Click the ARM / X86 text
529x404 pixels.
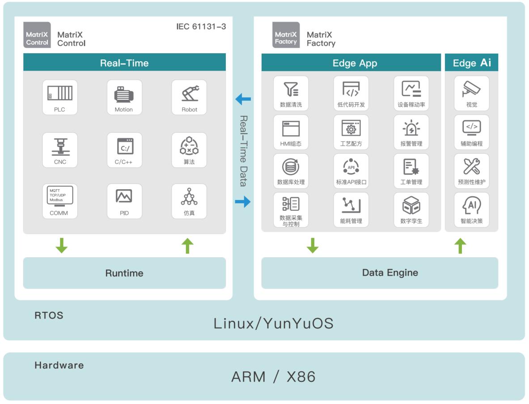pos(274,377)
